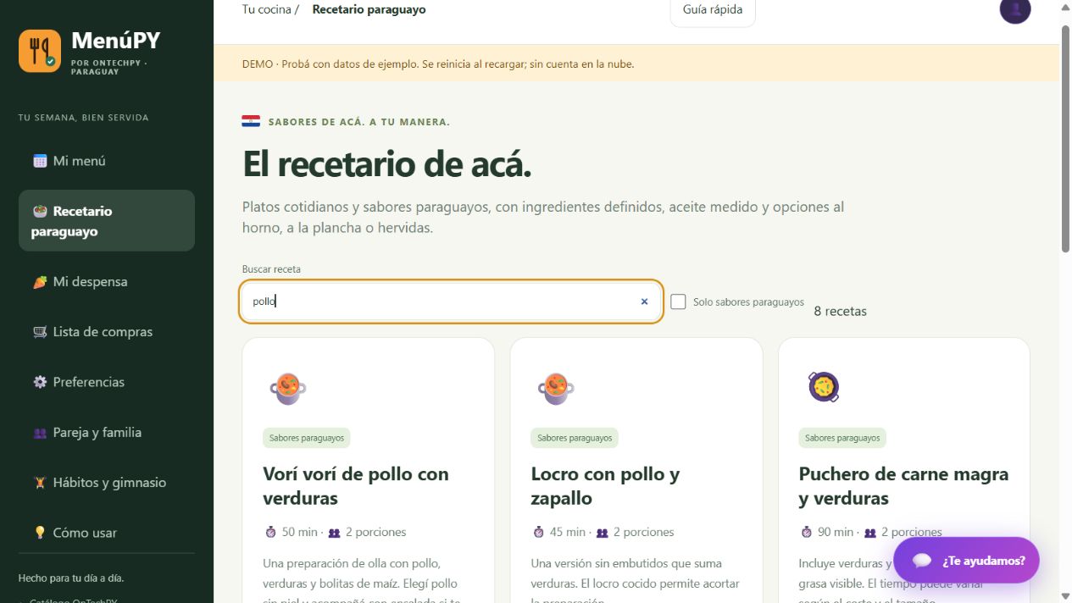Click the gear icon beside Preferencias
1072x603 pixels.
pyautogui.click(x=40, y=382)
